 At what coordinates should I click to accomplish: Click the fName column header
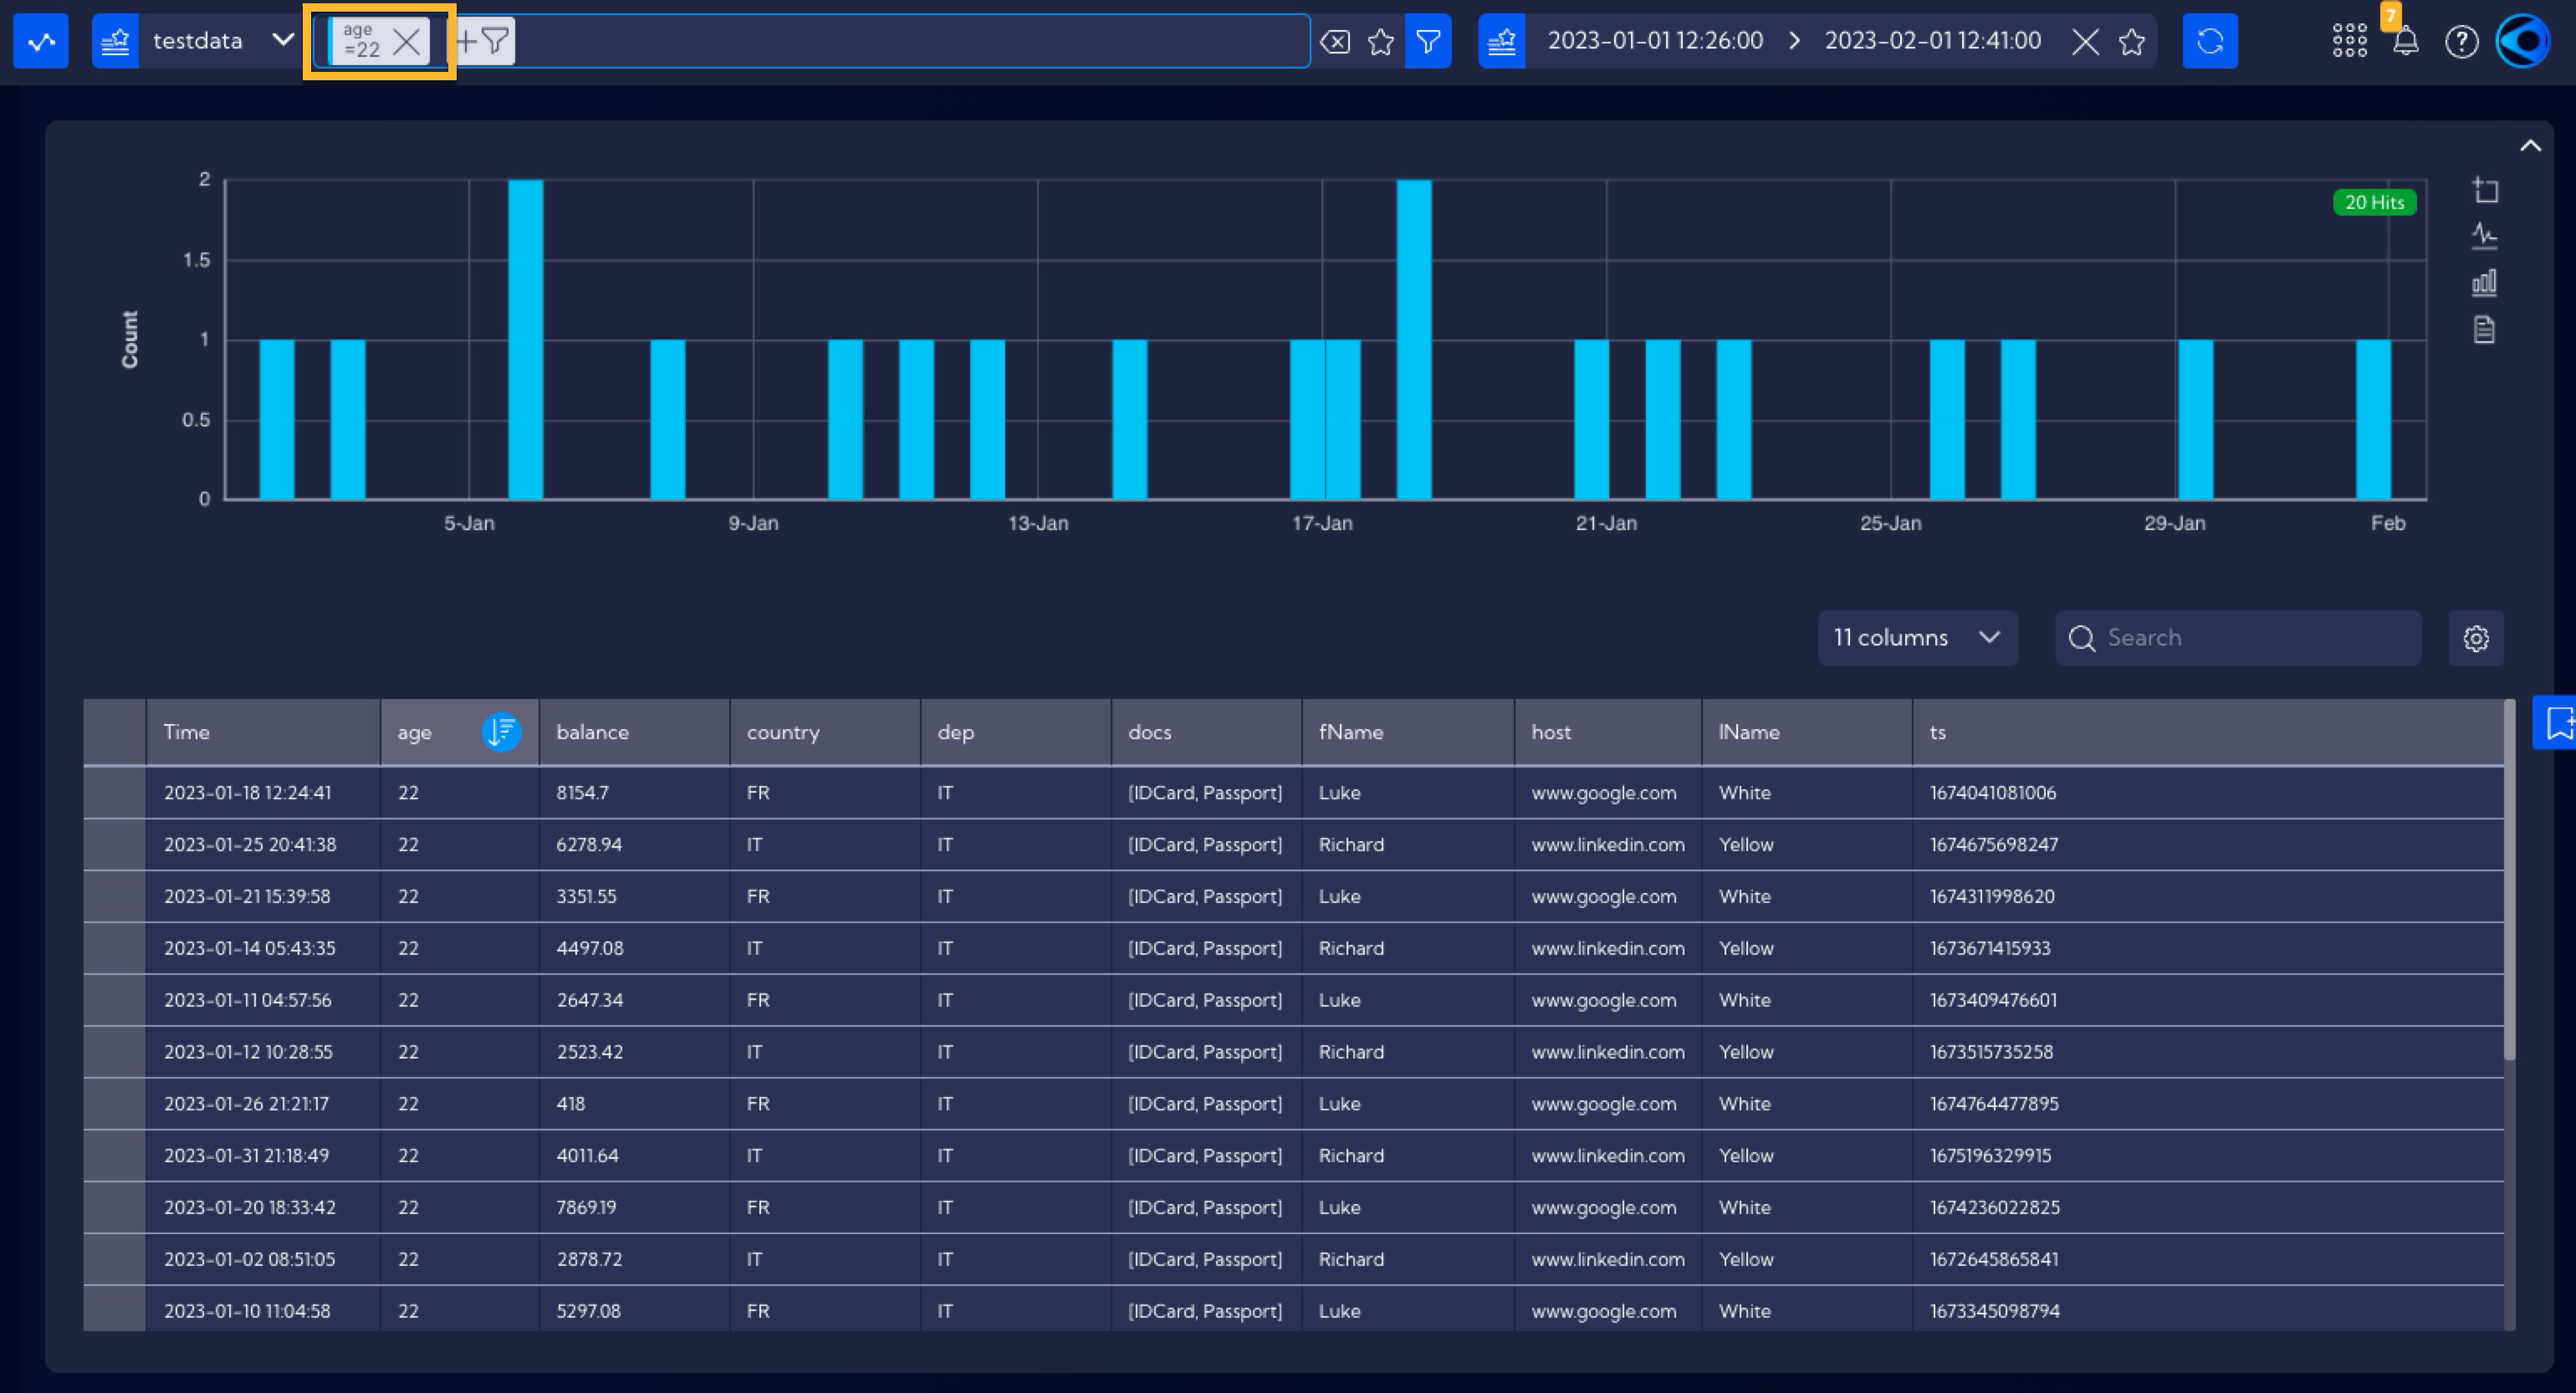(x=1408, y=732)
